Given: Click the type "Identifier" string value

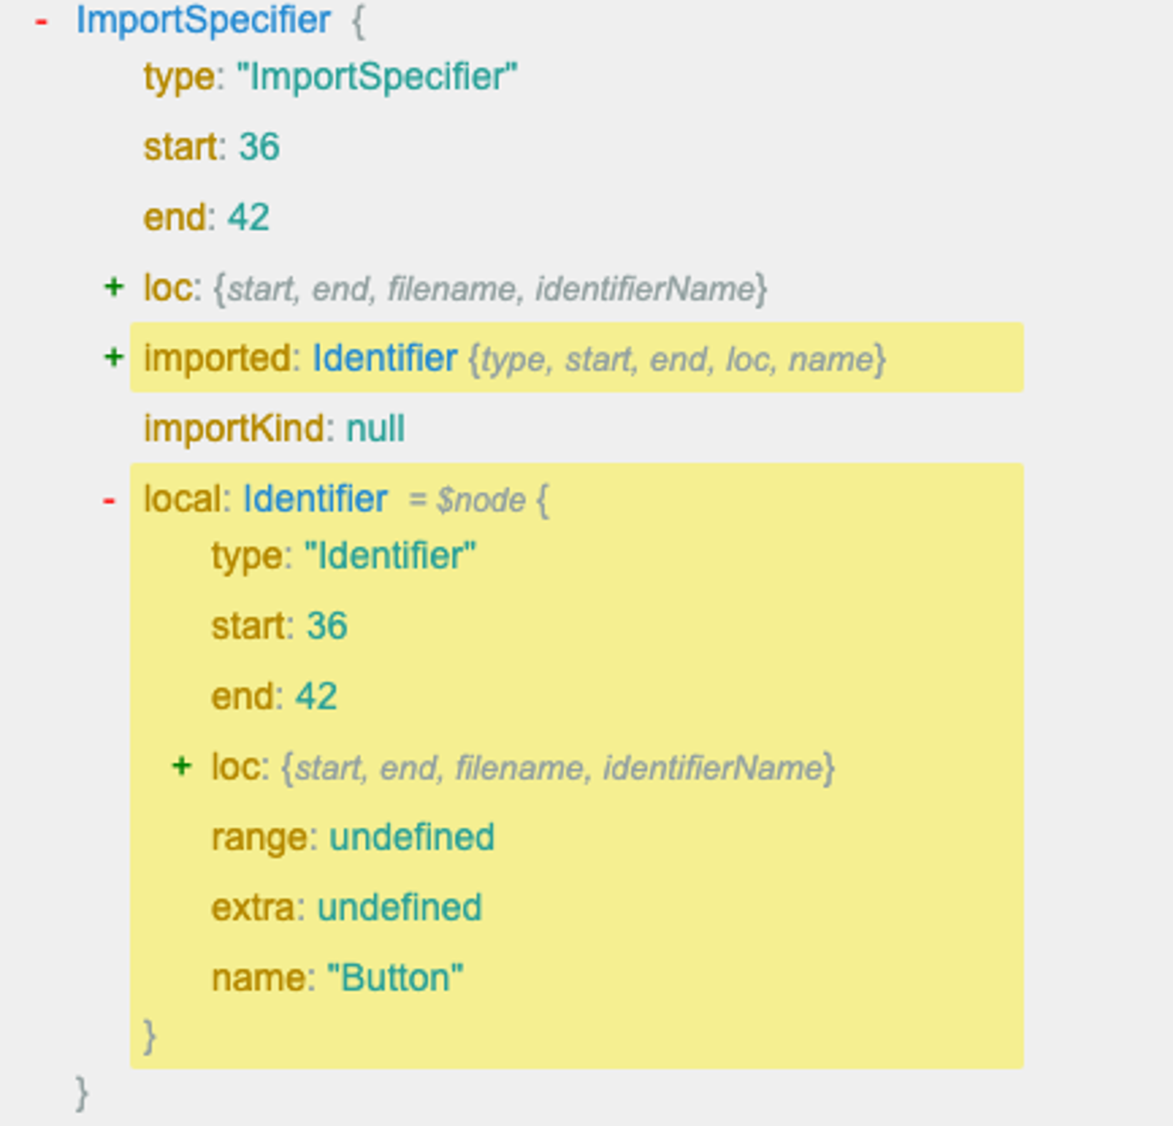Looking at the screenshot, I should [390, 556].
